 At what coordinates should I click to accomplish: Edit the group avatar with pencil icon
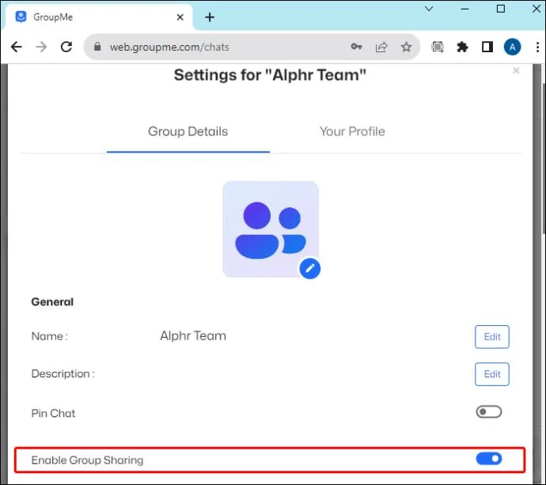pos(310,268)
